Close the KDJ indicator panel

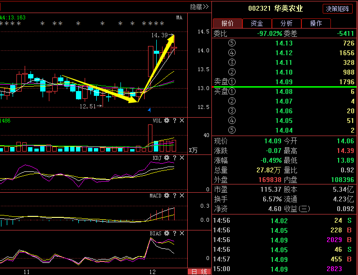182,158
